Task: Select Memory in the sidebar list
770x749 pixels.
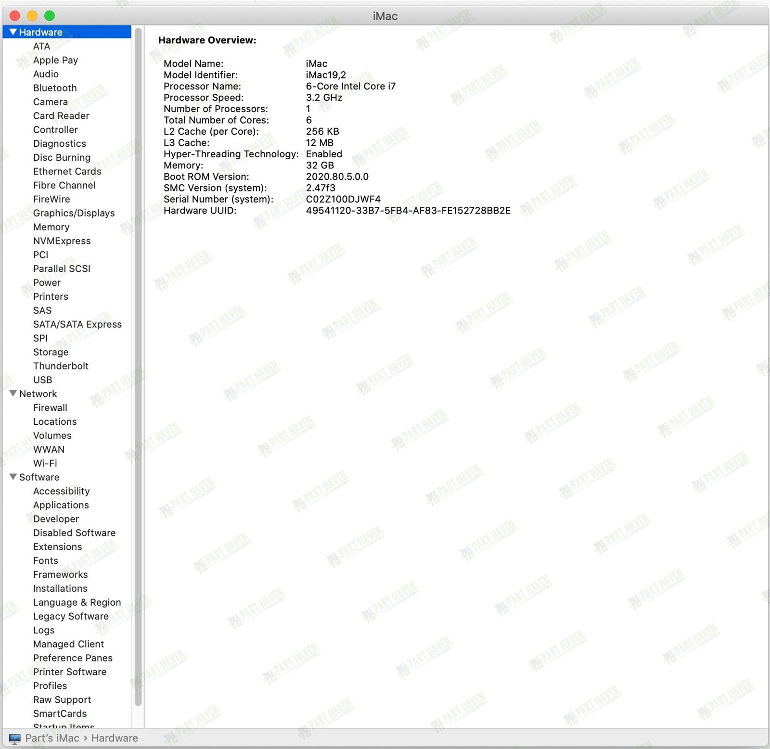Action: click(x=51, y=227)
